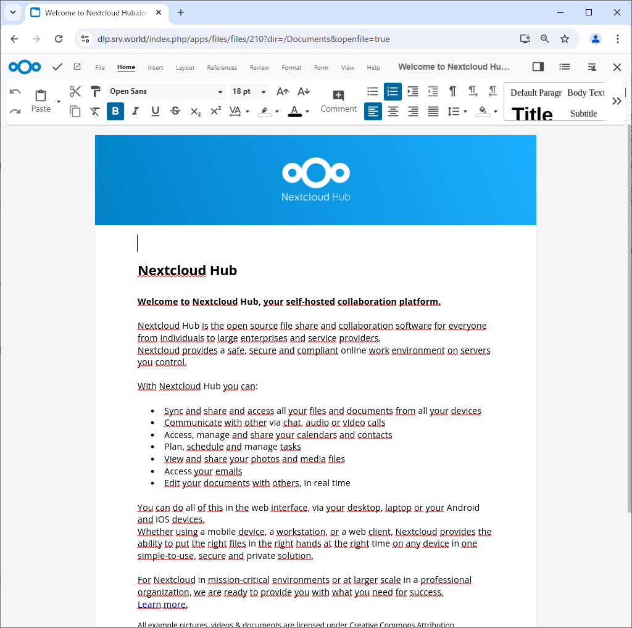Apply the Default Paragraph style
Image resolution: width=632 pixels, height=628 pixels.
tap(536, 93)
